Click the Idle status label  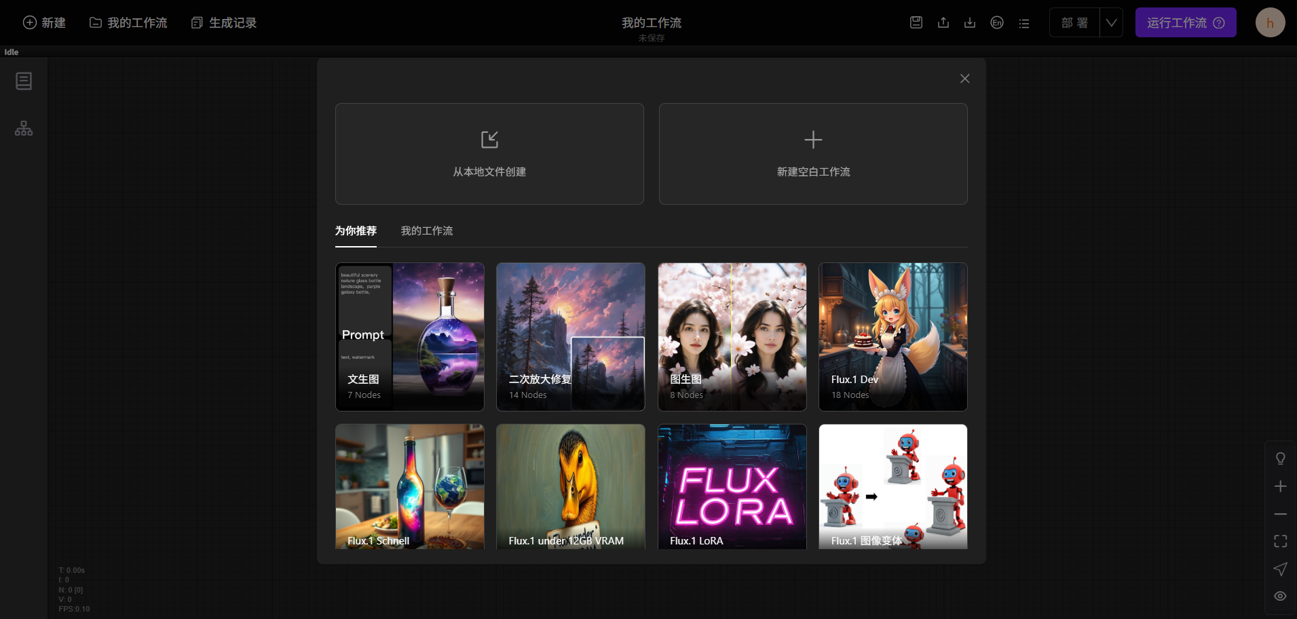12,52
